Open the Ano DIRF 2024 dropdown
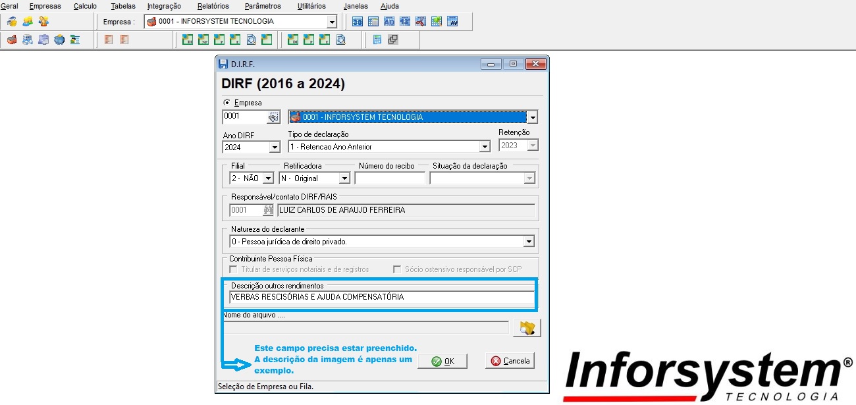The height and width of the screenshot is (405, 856). pyautogui.click(x=275, y=147)
